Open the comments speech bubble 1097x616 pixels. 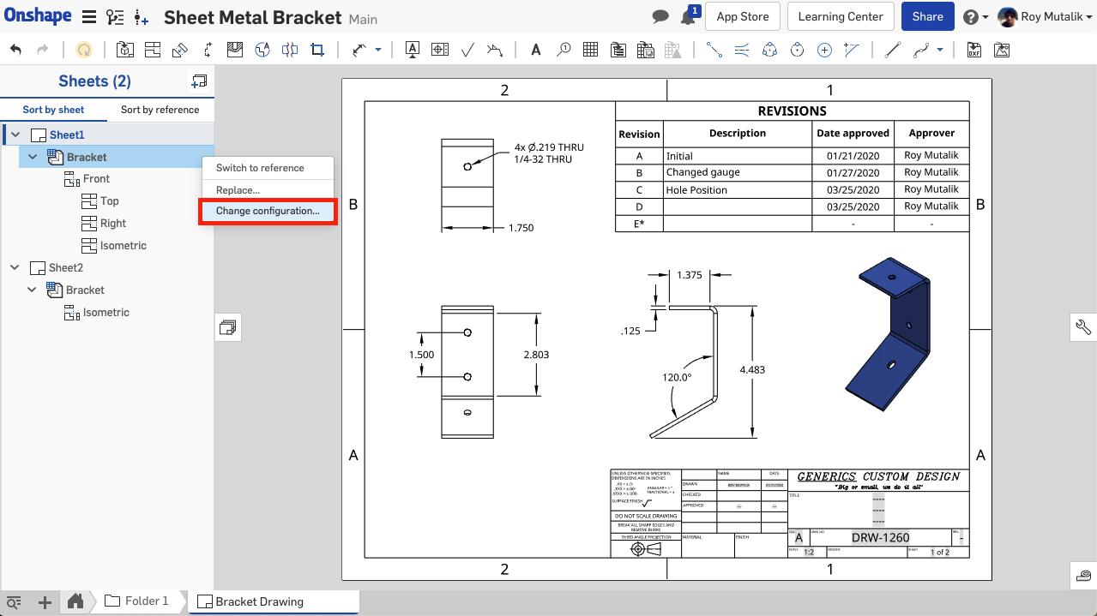click(660, 17)
